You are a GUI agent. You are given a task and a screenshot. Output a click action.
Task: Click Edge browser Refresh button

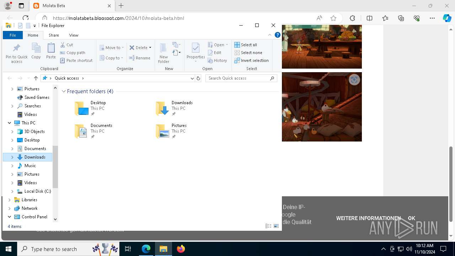coord(25,18)
